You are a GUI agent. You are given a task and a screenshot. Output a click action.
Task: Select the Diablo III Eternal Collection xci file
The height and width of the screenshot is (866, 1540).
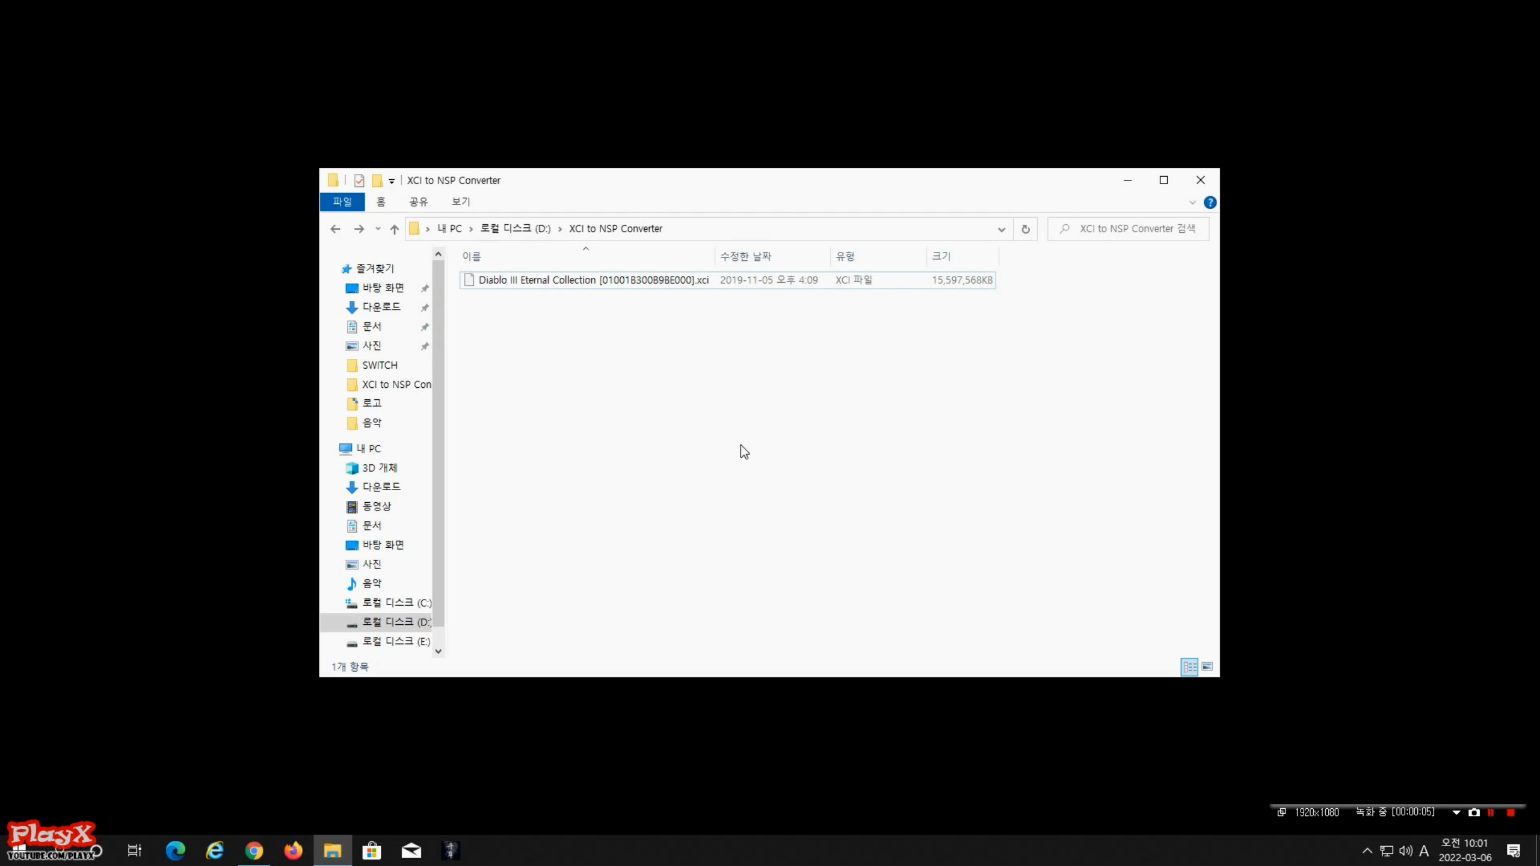(x=593, y=280)
